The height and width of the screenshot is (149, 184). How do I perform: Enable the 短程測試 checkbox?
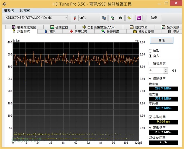click(150, 63)
